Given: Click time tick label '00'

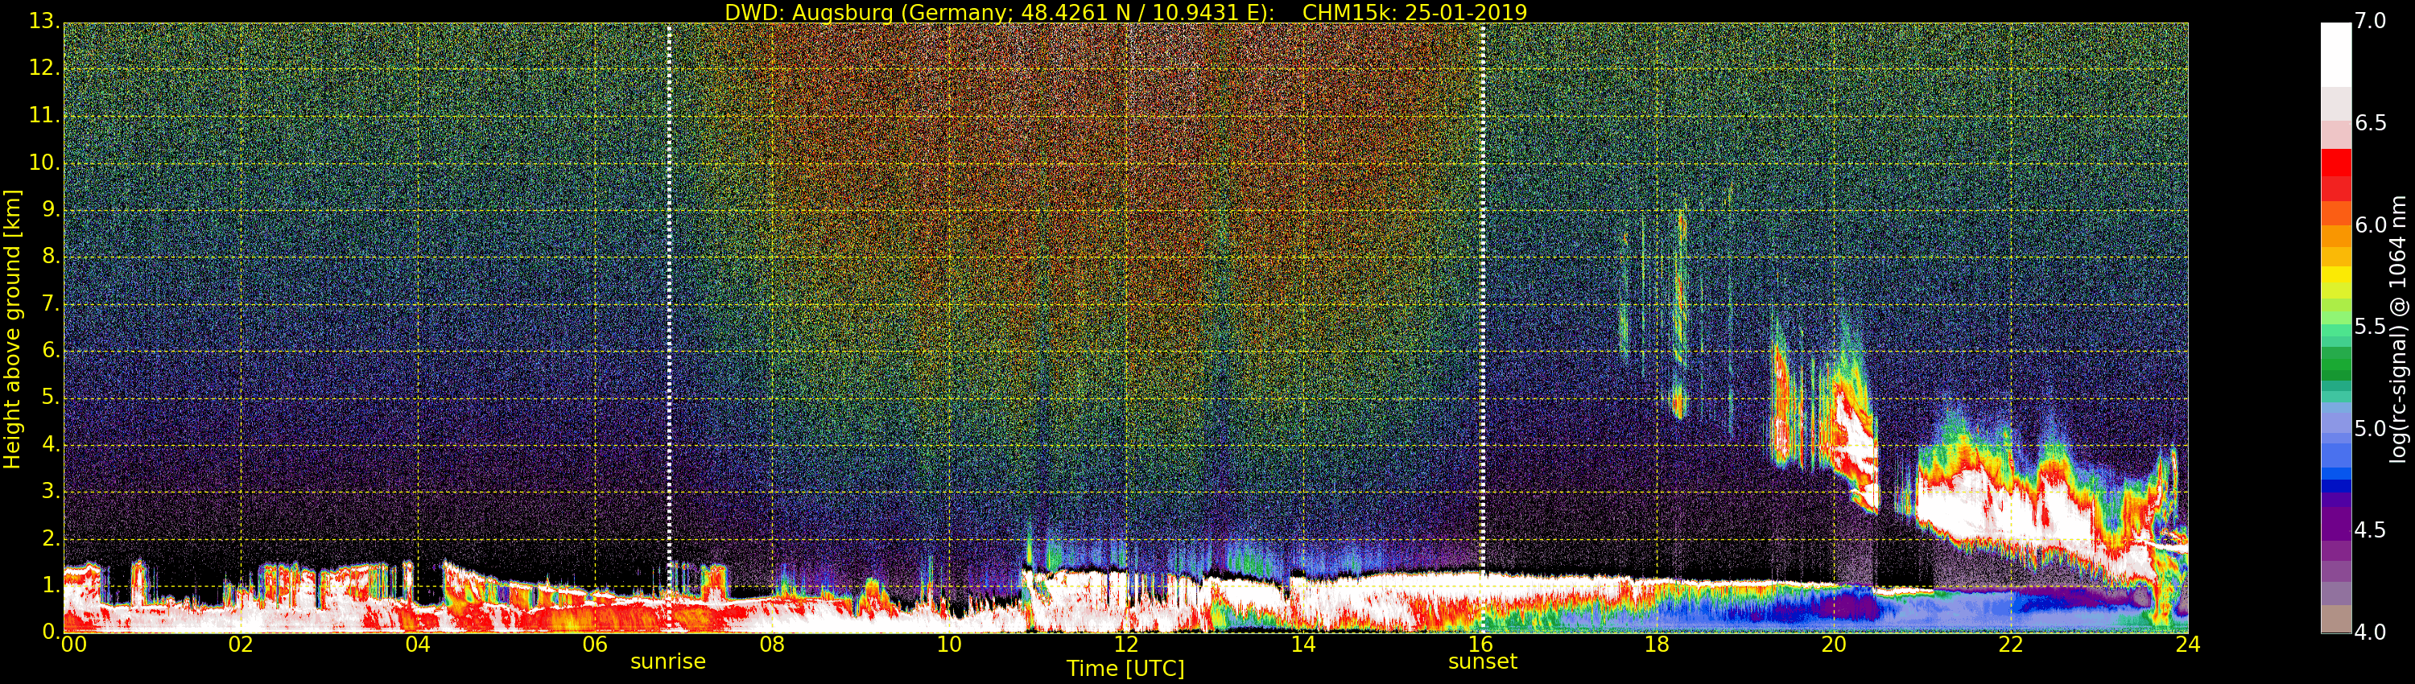Looking at the screenshot, I should click(x=73, y=645).
